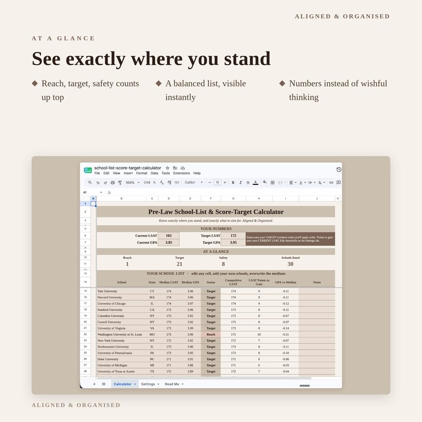Image resolution: width=422 pixels, height=422 pixels.
Task: Open the fill color bucket
Action: (x=265, y=182)
